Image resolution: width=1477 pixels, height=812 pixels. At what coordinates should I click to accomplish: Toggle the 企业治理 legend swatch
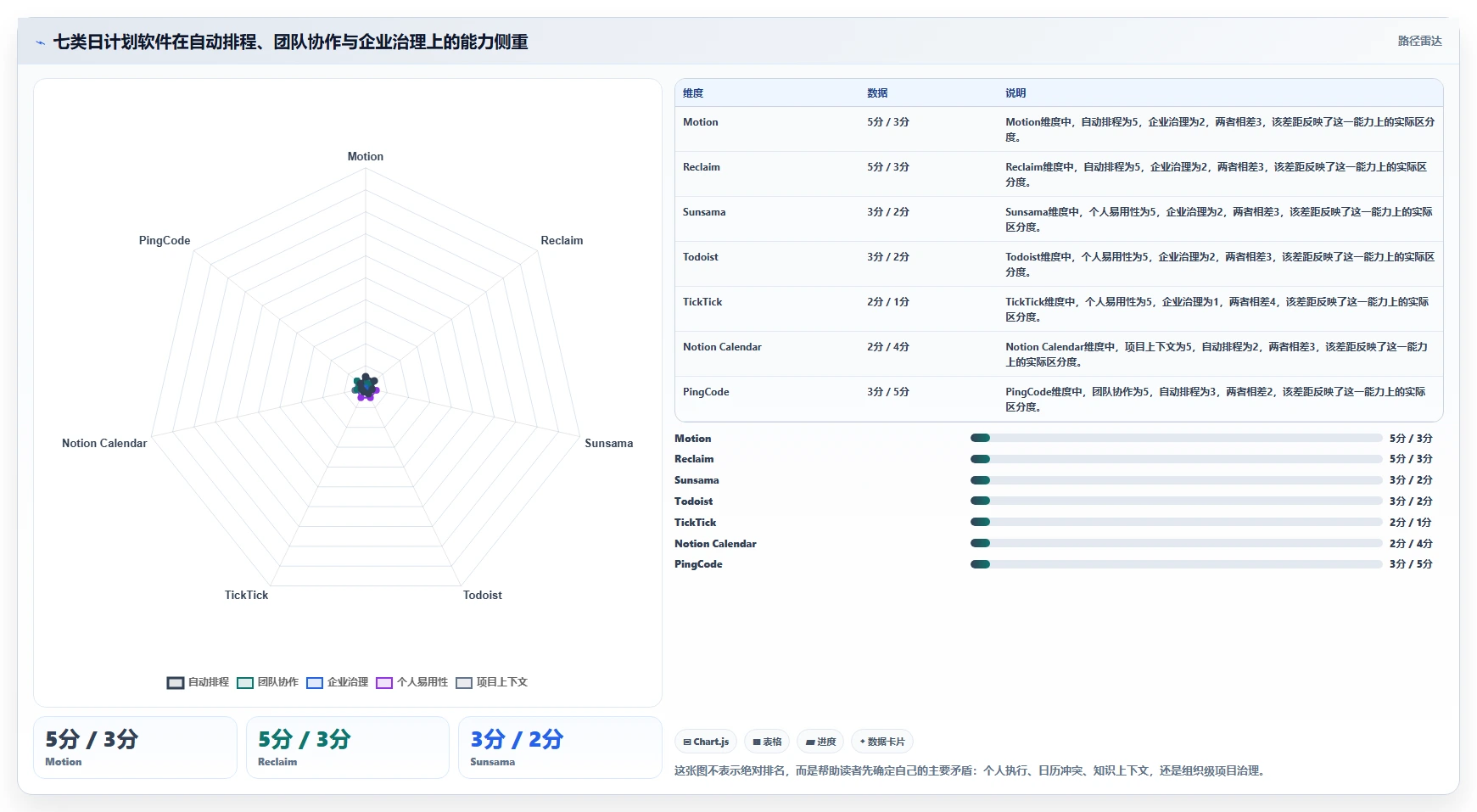[x=315, y=683]
